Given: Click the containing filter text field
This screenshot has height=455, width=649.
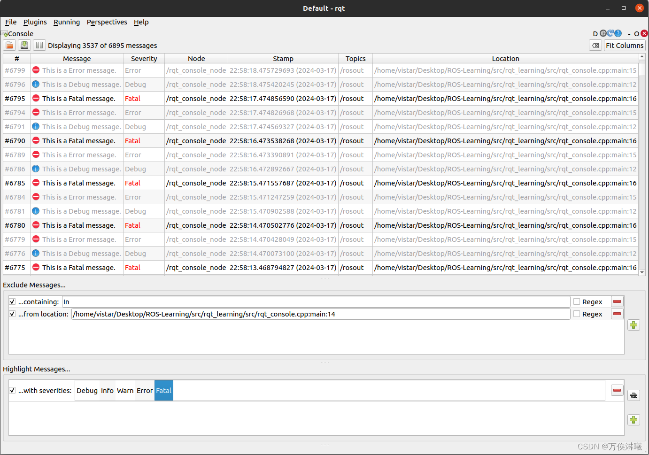Looking at the screenshot, I should [x=316, y=302].
